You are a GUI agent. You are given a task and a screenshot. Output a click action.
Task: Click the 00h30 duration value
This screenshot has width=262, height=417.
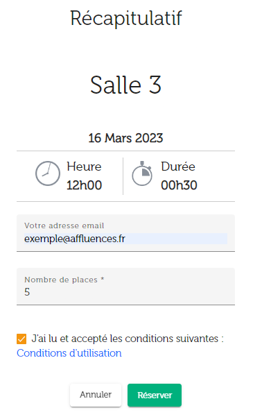coord(179,185)
